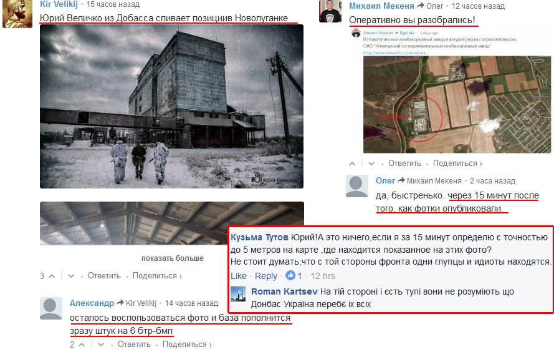Open Kir Velikij's avatar
554x352 pixels.
coord(17,14)
